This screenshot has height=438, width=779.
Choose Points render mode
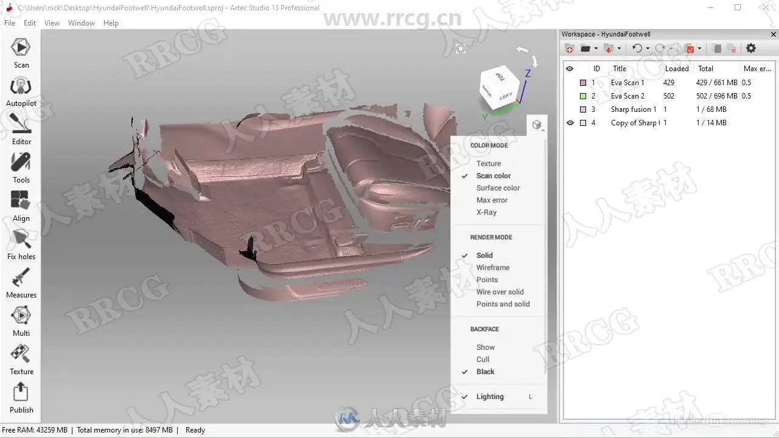point(487,280)
